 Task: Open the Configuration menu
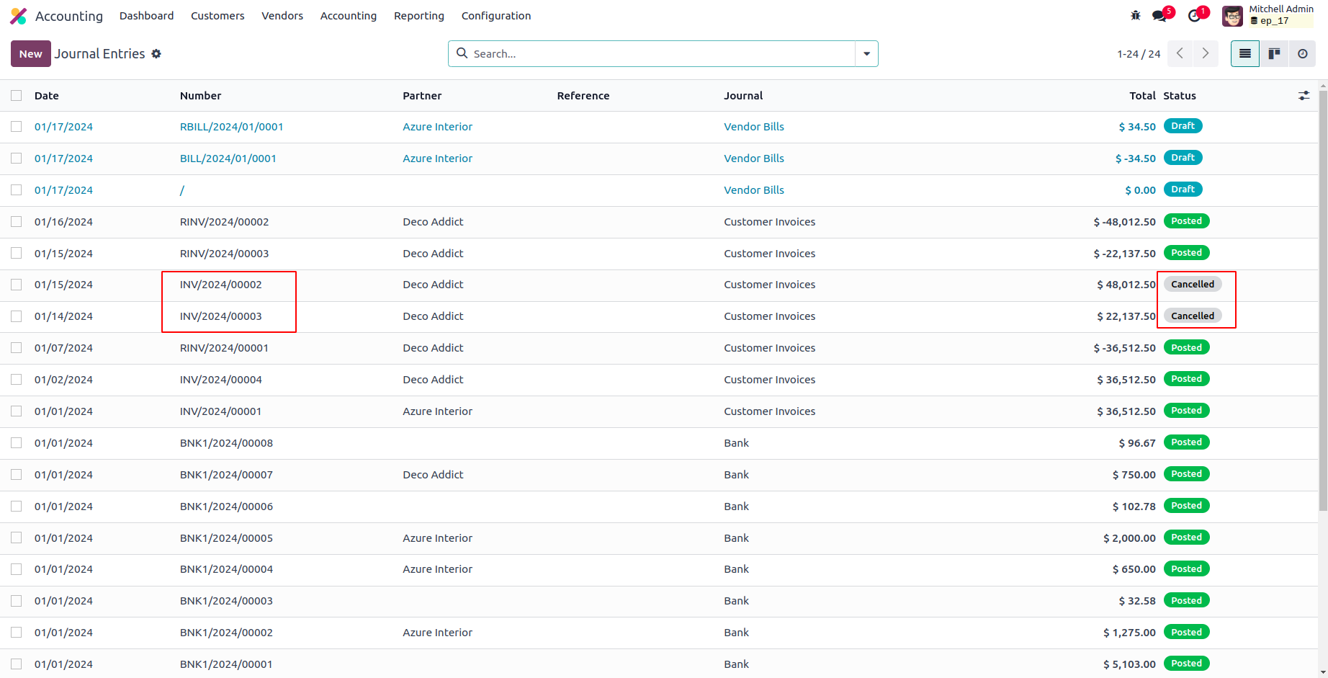[495, 16]
